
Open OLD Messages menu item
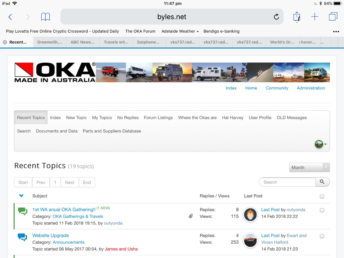click(292, 118)
